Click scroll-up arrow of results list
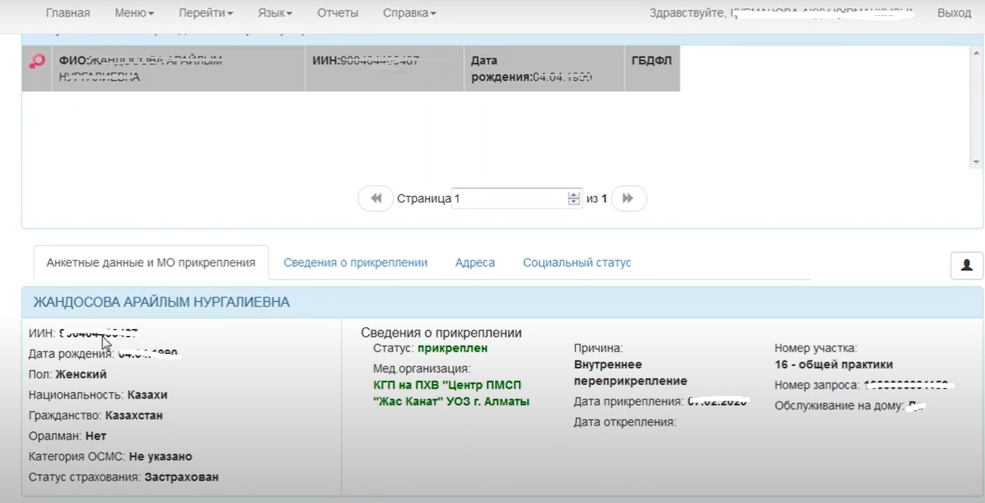Image resolution: width=985 pixels, height=503 pixels. tap(976, 53)
